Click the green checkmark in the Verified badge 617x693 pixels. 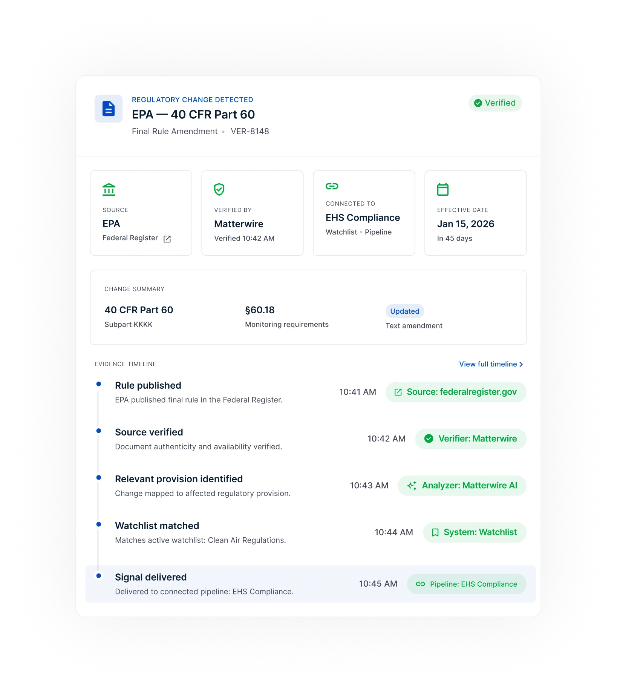tap(478, 103)
